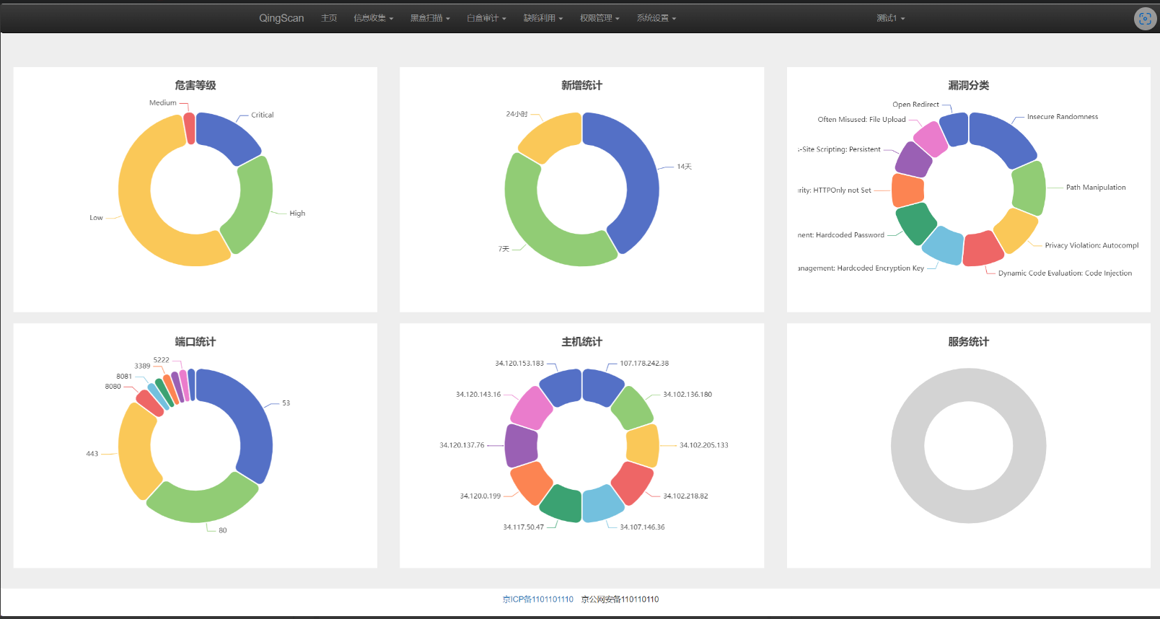Open the 信息收集 dropdown menu
Screen dimensions: 1160x619
pyautogui.click(x=373, y=18)
